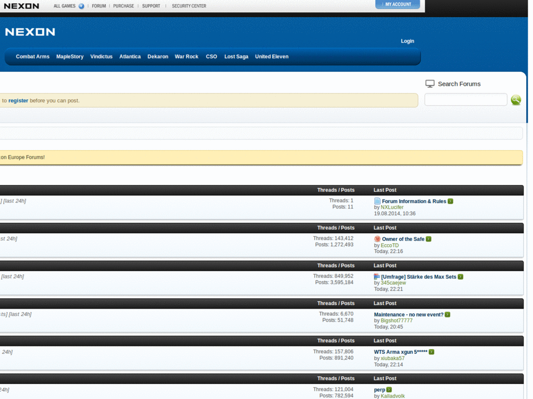
Task: Click the register link in notice
Action: pyautogui.click(x=18, y=100)
